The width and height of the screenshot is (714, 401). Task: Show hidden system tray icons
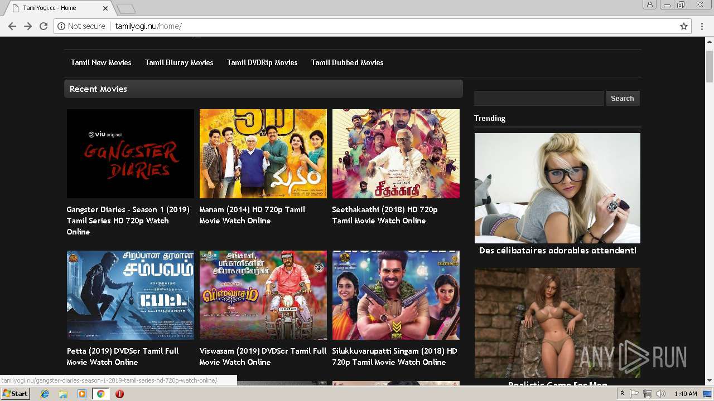(623, 394)
